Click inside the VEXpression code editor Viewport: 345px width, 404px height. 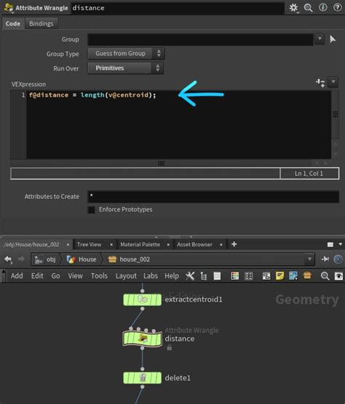pyautogui.click(x=178, y=125)
